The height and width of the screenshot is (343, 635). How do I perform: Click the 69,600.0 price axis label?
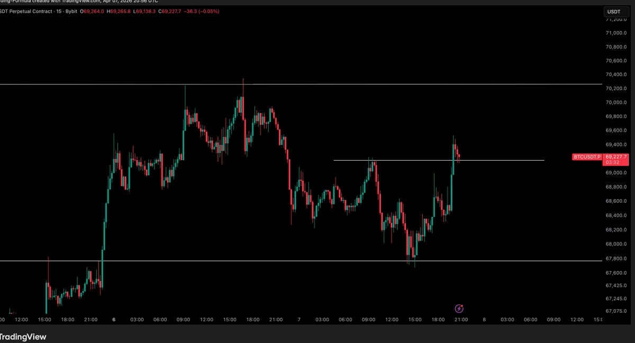point(616,131)
